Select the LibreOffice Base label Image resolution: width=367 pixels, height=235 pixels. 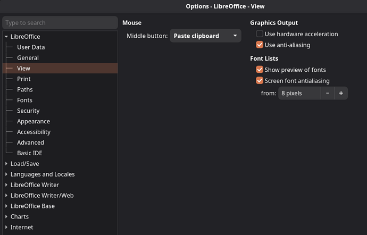coord(32,206)
